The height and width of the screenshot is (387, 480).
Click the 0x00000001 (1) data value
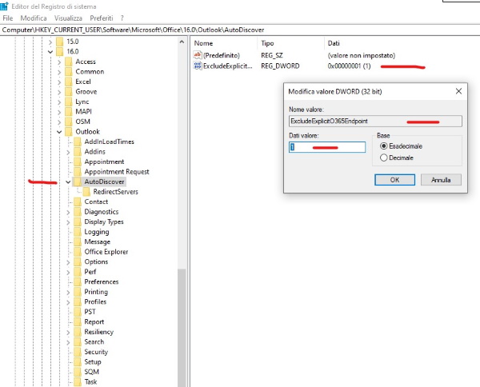click(349, 66)
